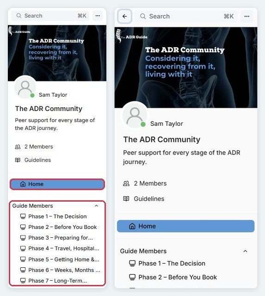
Task: Click the Phase 3 monitor icon
Action: pyautogui.click(x=23, y=238)
